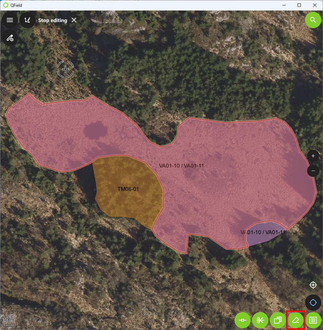Open the green search button

point(313,20)
